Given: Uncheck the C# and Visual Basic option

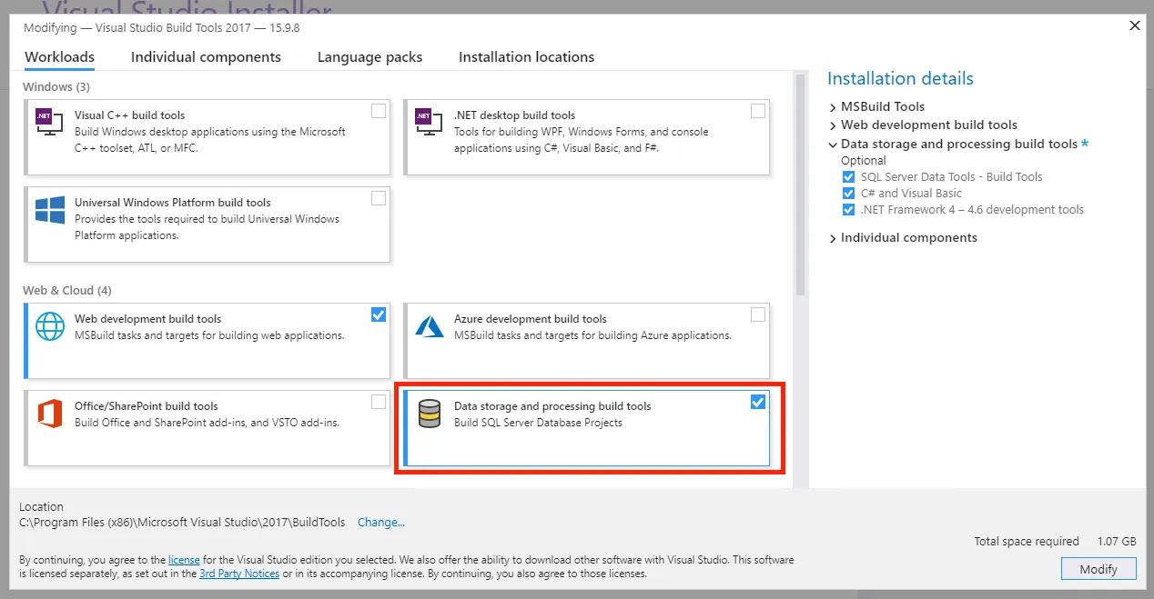Looking at the screenshot, I should pos(849,194).
